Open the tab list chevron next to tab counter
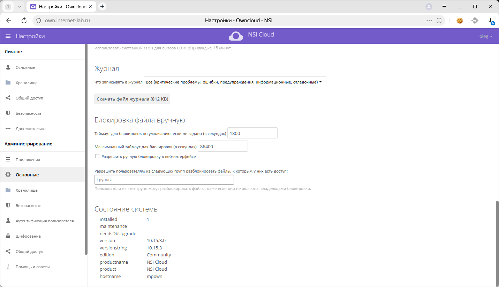Screen dimensions: 499x287 (x=19, y=7)
